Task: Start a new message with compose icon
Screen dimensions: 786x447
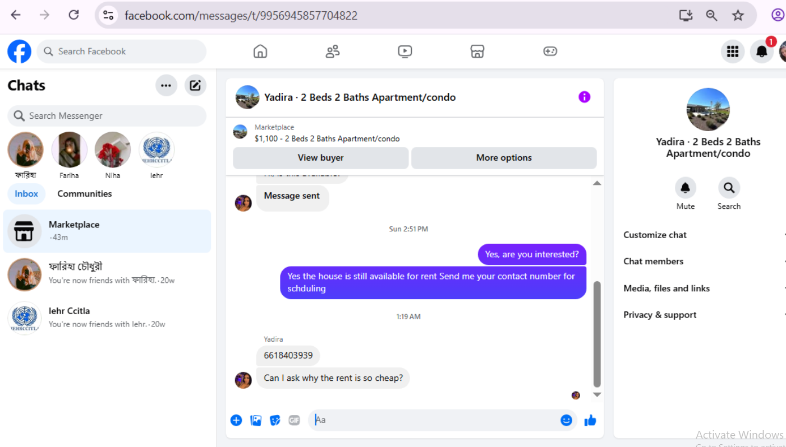Action: click(x=195, y=86)
